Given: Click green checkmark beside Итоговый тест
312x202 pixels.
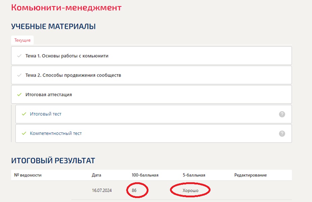Looking at the screenshot, I should click(24, 114).
